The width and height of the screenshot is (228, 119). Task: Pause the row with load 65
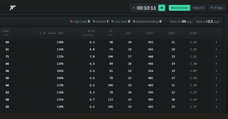click(216, 107)
